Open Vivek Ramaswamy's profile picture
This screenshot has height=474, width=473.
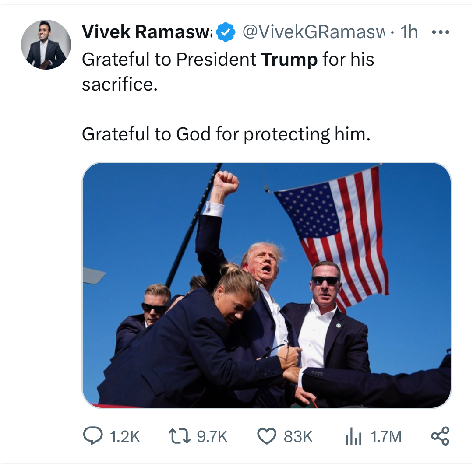46,45
